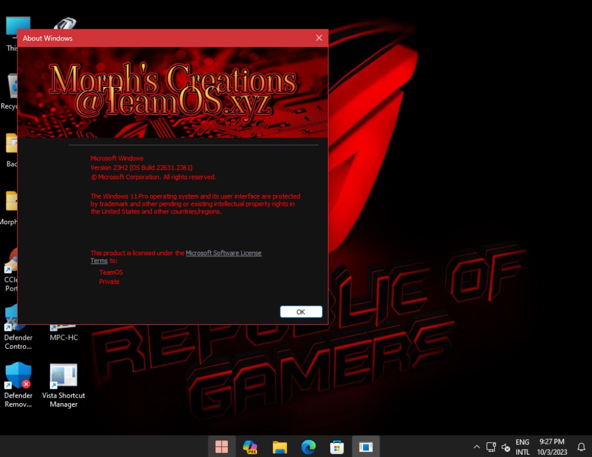Image resolution: width=592 pixels, height=457 pixels.
Task: Select Vista Shortcut Manager desktop icon
Action: point(64,385)
